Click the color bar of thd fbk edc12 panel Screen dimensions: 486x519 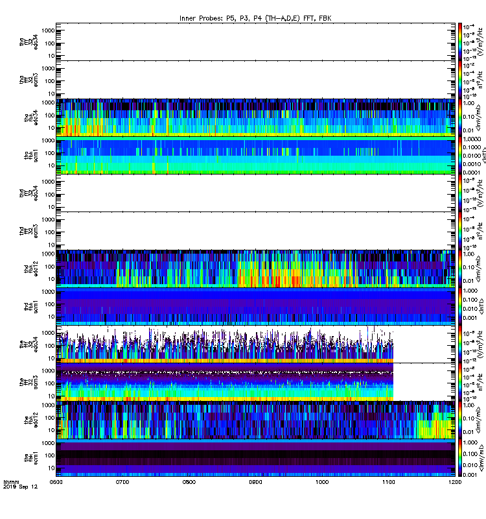(460, 269)
